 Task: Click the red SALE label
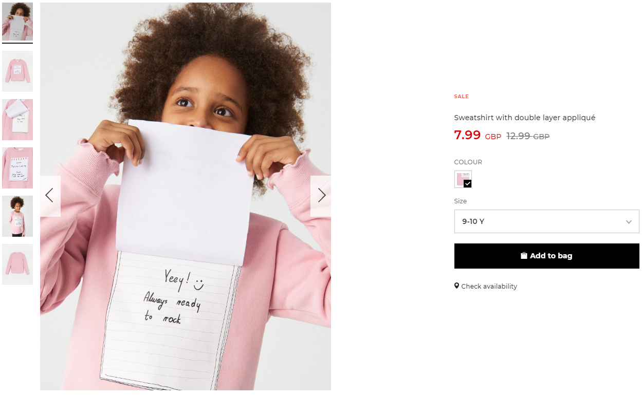click(x=462, y=97)
